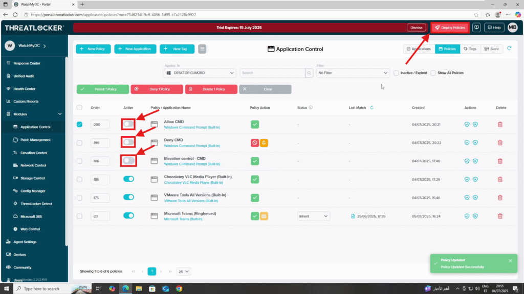The width and height of the screenshot is (524, 294).
Task: Delete Microsoft Teams (Ringfenced) policy
Action: 500,216
